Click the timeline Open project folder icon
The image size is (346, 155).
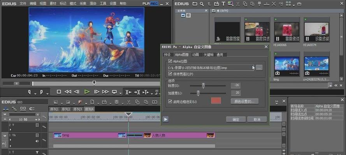(x=104, y=102)
